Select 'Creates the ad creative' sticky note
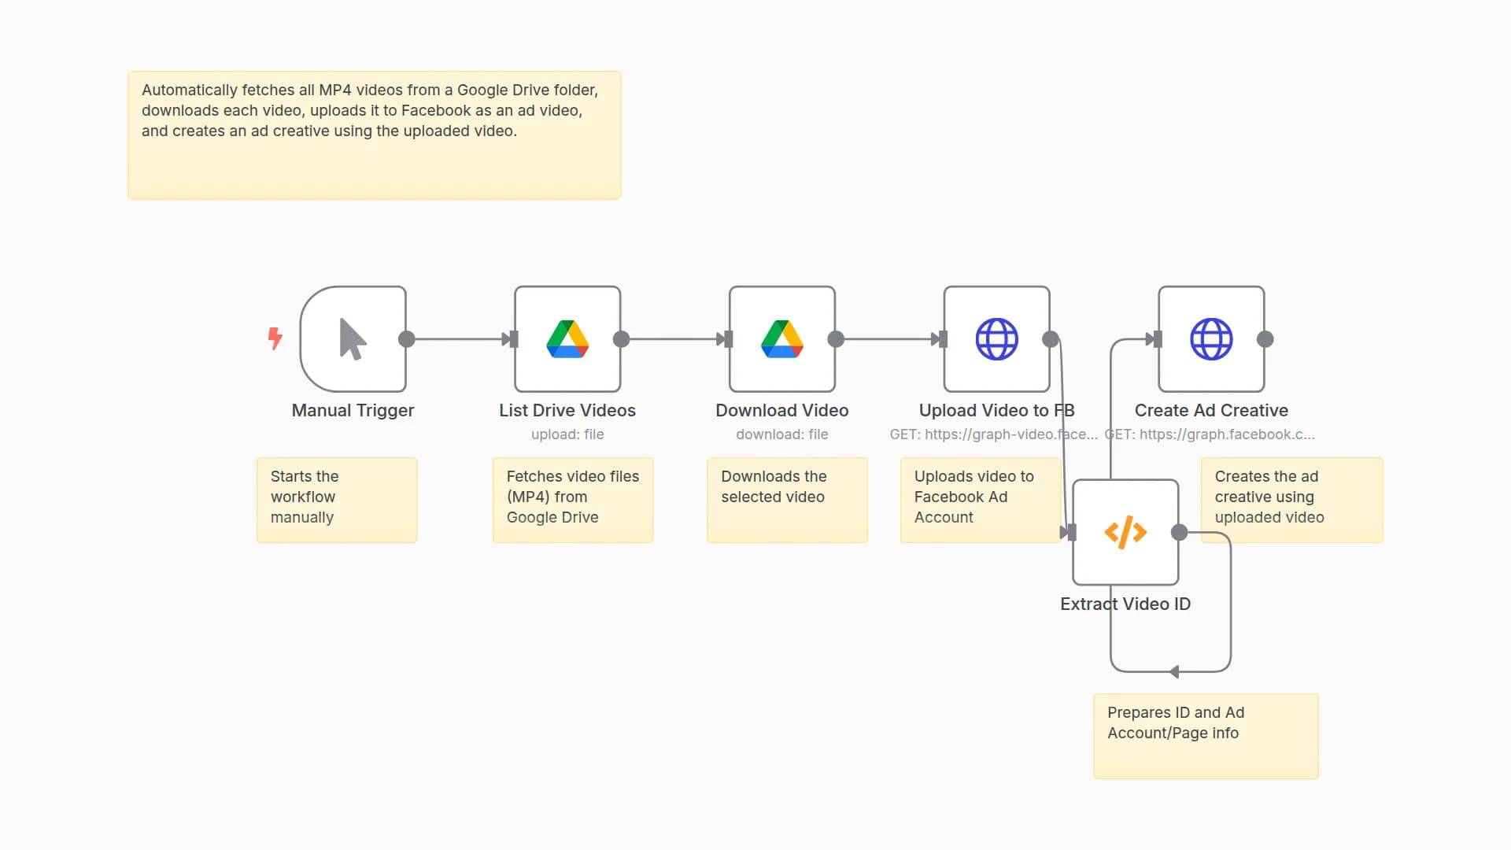The height and width of the screenshot is (850, 1511). click(x=1291, y=500)
